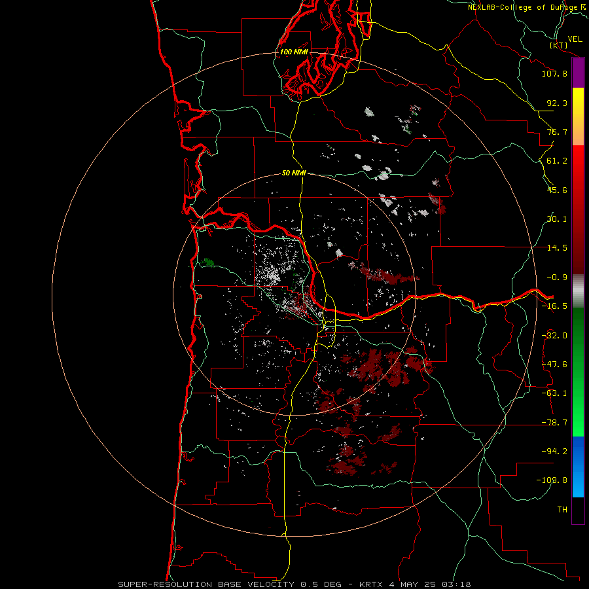Select the -78.7 scale value

[554, 423]
